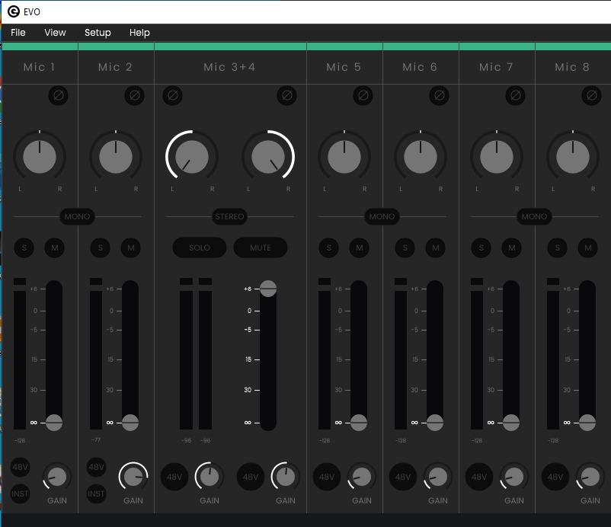
Task: Open the File menu
Action: coord(18,33)
